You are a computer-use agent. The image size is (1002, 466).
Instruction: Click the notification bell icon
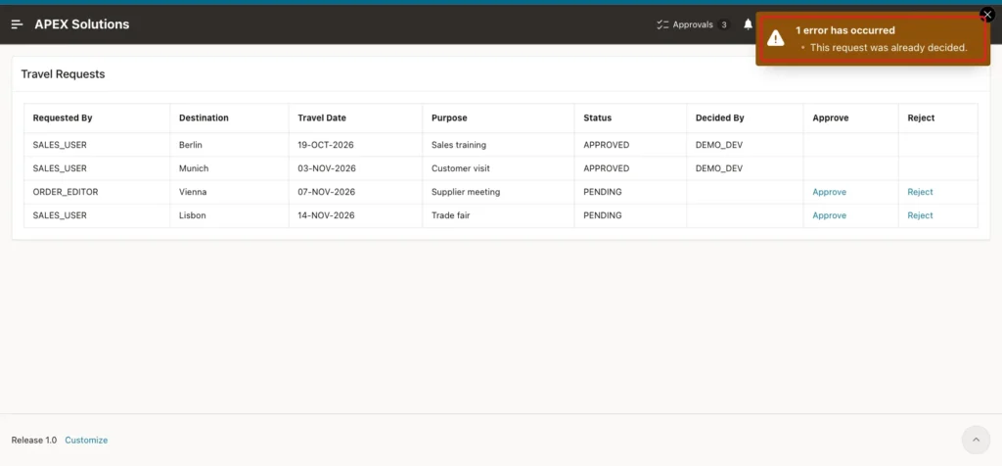pyautogui.click(x=748, y=24)
